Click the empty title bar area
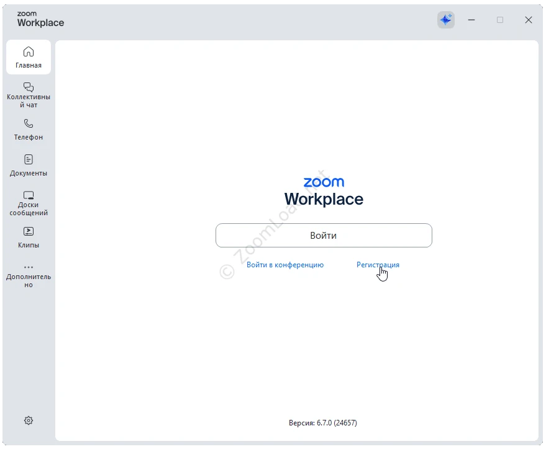This screenshot has width=546, height=449. [248, 20]
